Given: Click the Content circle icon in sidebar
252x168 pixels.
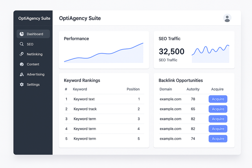Looking at the screenshot, I should (22, 64).
